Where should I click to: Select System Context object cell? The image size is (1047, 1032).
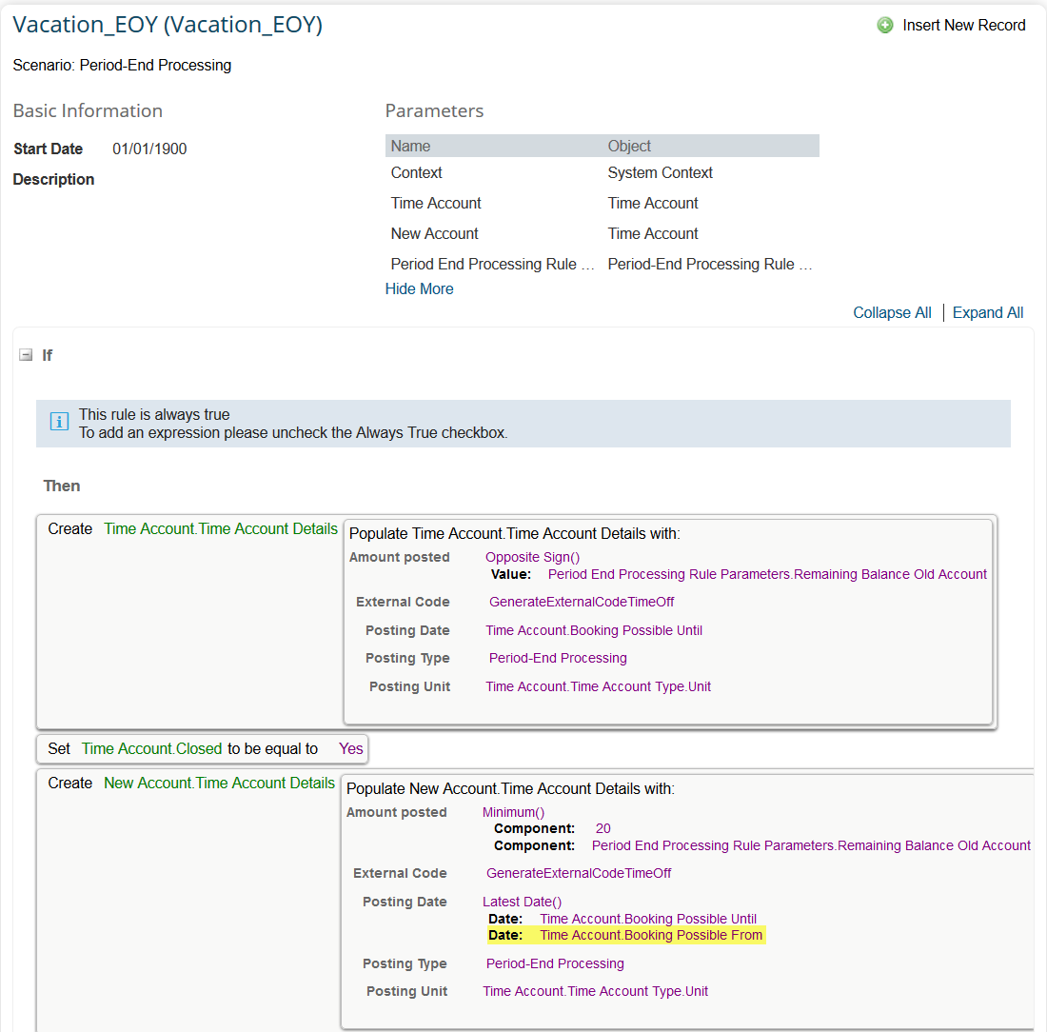coord(660,173)
